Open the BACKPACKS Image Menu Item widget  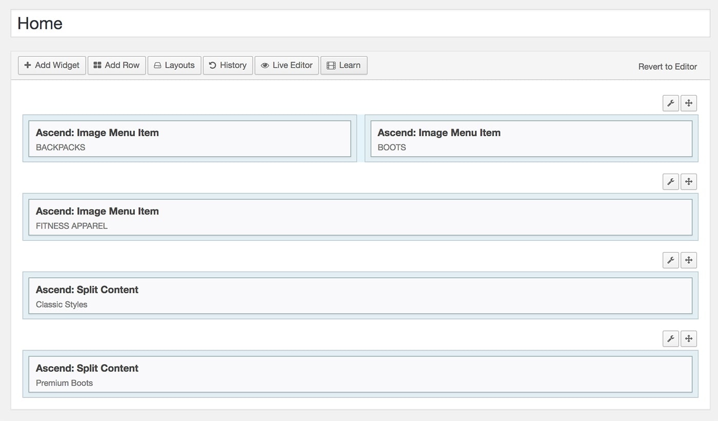coord(189,139)
